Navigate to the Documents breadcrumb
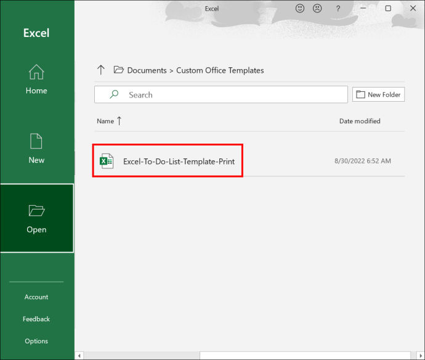Image resolution: width=425 pixels, height=360 pixels. (x=147, y=70)
